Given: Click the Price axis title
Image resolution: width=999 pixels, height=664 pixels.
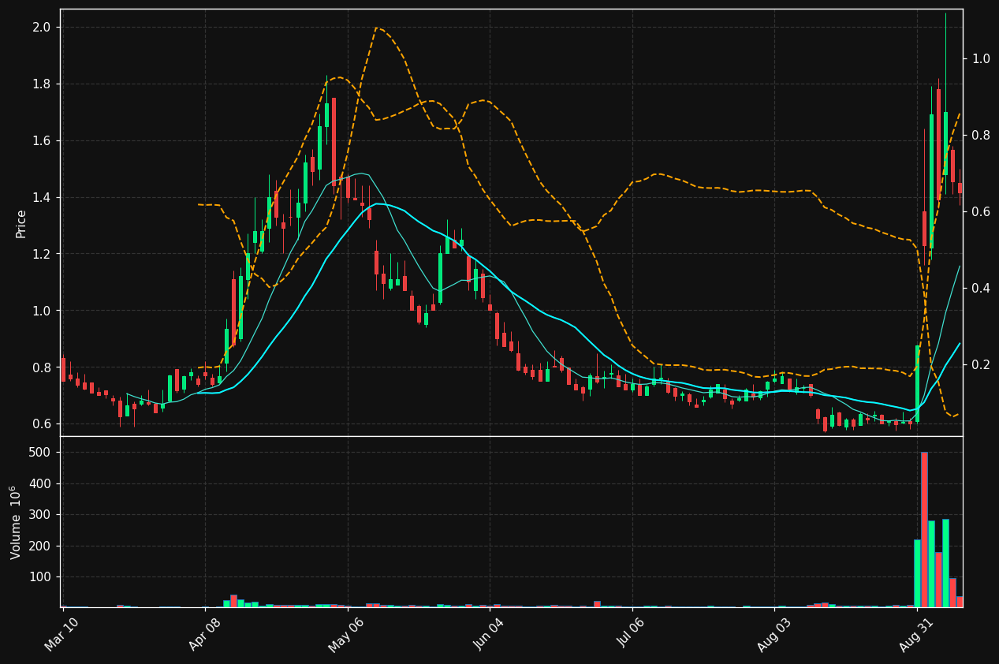Looking at the screenshot, I should point(21,223).
